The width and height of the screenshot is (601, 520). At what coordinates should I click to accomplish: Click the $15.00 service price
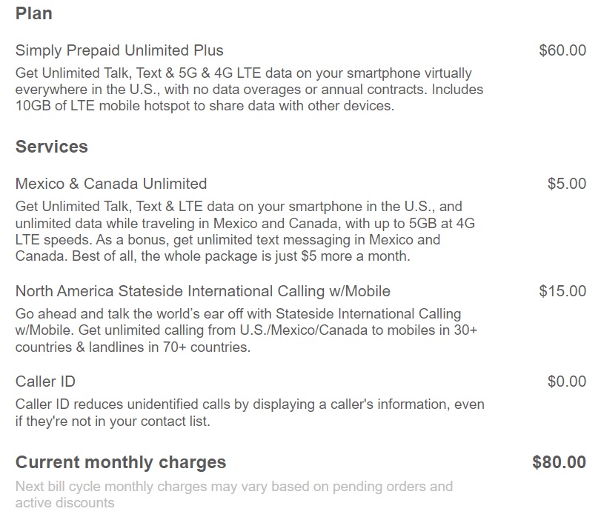point(562,291)
